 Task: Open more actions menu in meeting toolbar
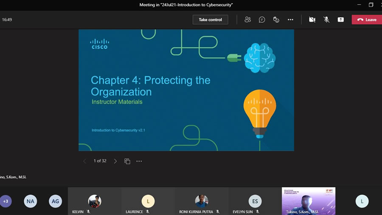click(290, 20)
